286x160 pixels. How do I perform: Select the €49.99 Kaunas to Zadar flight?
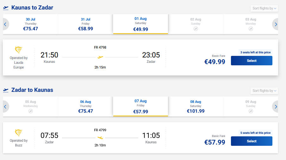(252, 61)
